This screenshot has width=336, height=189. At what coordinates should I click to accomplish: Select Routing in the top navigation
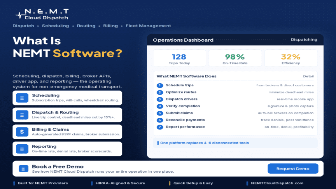[x=86, y=26]
